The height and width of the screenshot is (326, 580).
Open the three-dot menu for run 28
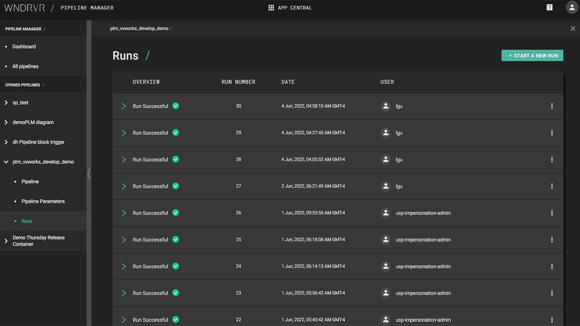point(552,160)
